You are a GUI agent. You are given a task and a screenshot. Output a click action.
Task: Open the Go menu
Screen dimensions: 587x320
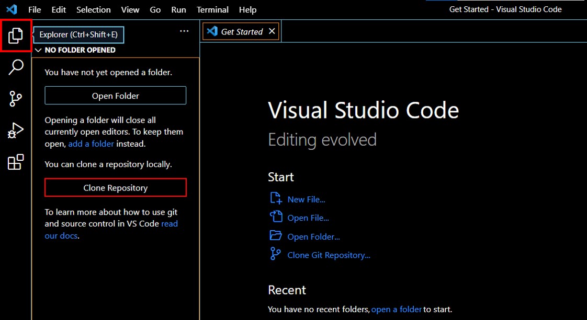(155, 10)
